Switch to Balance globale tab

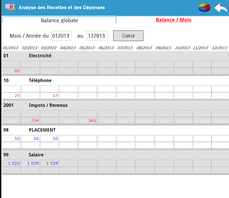pos(59,20)
